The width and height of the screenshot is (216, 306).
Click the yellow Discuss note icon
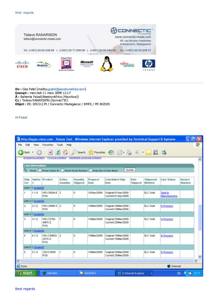point(148,152)
